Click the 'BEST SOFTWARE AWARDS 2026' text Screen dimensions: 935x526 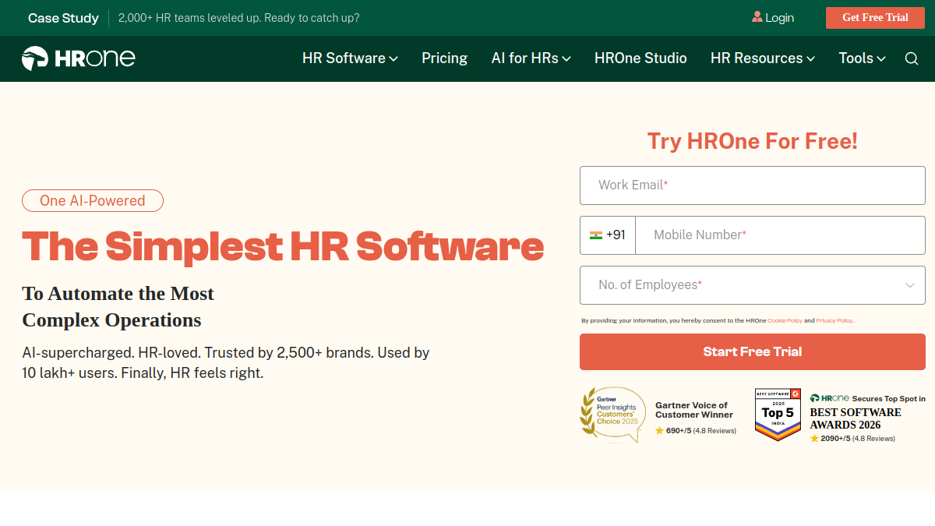856,418
